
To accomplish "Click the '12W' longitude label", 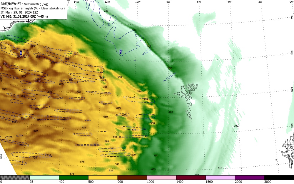I will (x=107, y=2).
